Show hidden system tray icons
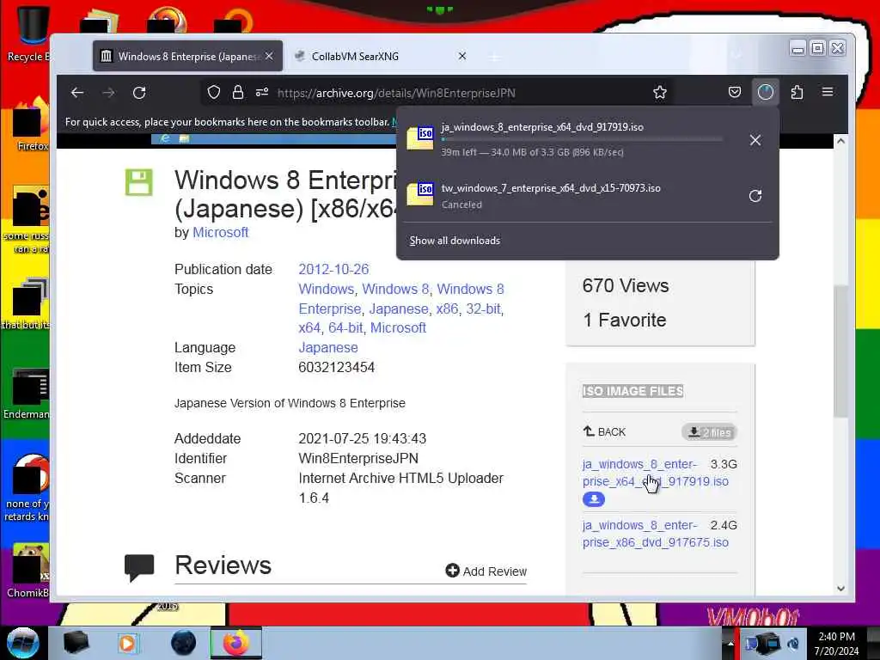Viewport: 880px width, 660px height. (730, 643)
